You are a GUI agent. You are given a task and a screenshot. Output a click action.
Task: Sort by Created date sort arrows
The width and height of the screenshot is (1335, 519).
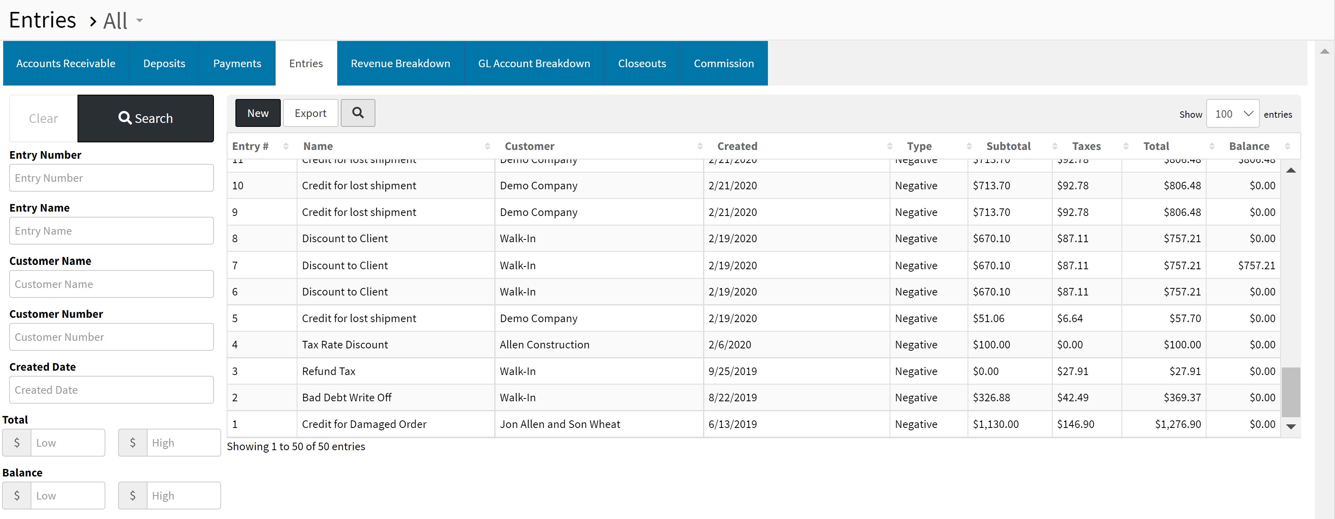[889, 146]
